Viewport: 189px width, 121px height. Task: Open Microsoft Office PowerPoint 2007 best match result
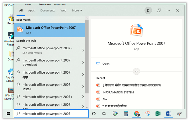[49, 30]
